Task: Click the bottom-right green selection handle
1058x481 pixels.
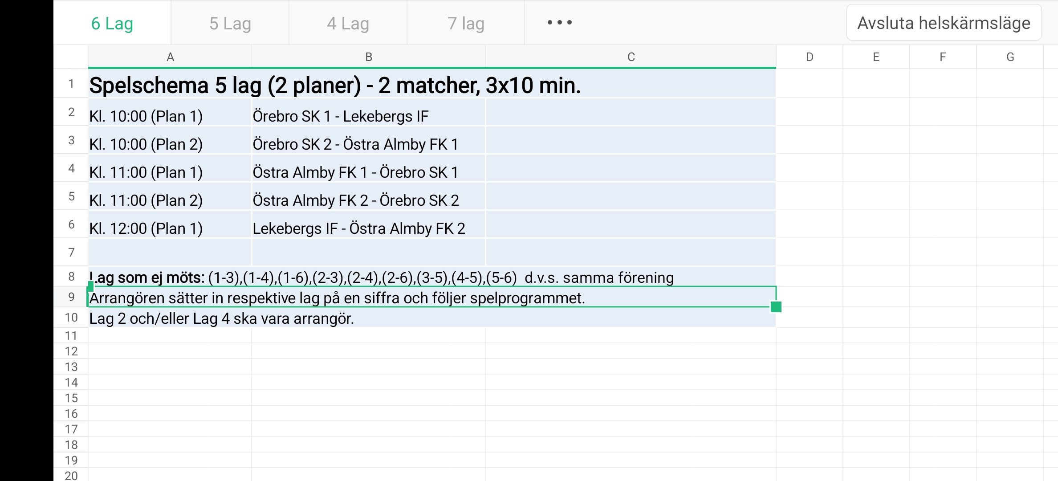Action: pyautogui.click(x=776, y=307)
